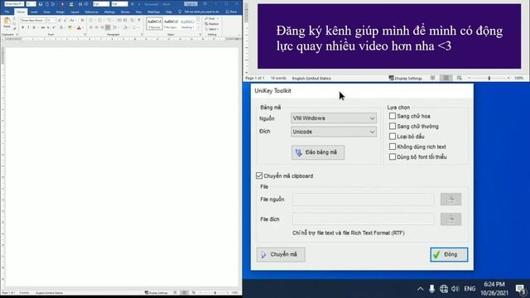Open the Select dropdown in Editing group
This screenshot has height=298, width=530.
[212, 30]
